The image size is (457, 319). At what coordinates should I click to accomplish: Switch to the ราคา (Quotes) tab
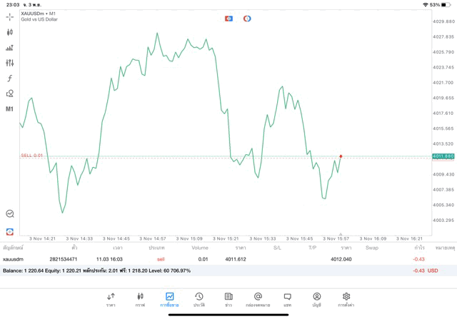pyautogui.click(x=111, y=299)
